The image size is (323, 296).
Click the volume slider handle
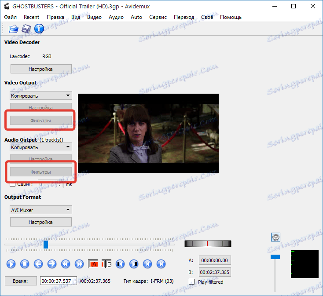(x=275, y=257)
